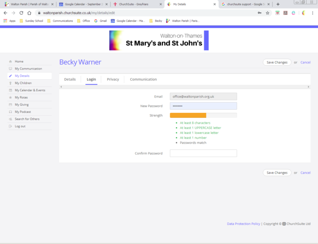Focus the New Password field
This screenshot has width=318, height=244.
(203, 106)
